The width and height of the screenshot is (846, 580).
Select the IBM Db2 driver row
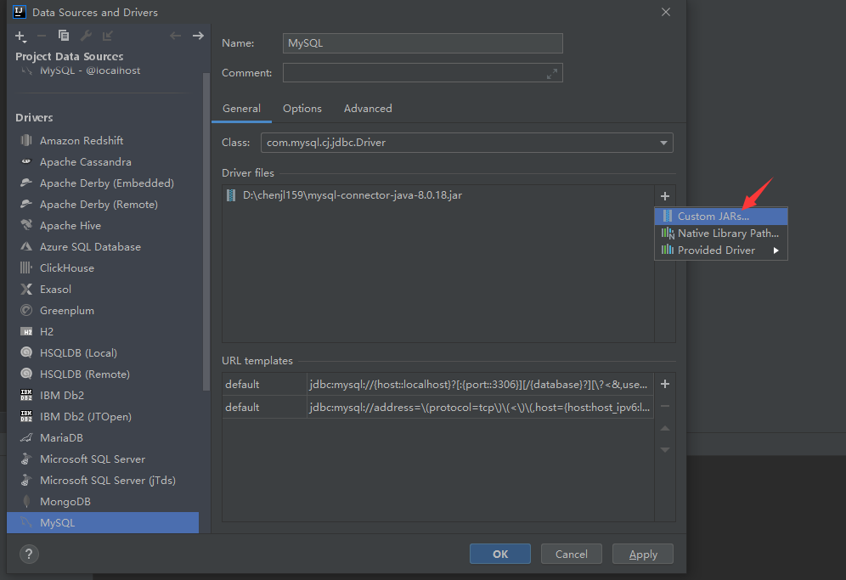pos(103,395)
